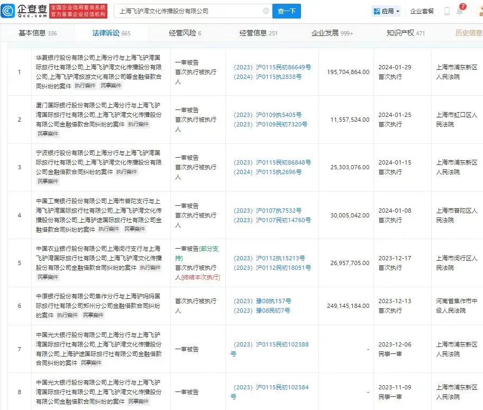Image resolution: width=483 pixels, height=410 pixels.
Task: Open case number (2023)沪0115民初86848号
Action: click(x=272, y=162)
